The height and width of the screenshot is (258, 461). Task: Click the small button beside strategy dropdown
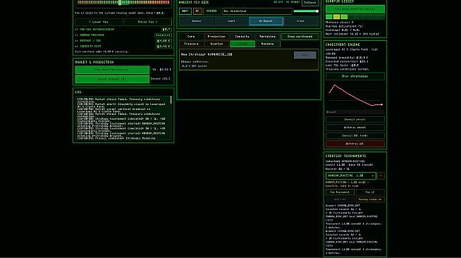click(381, 176)
